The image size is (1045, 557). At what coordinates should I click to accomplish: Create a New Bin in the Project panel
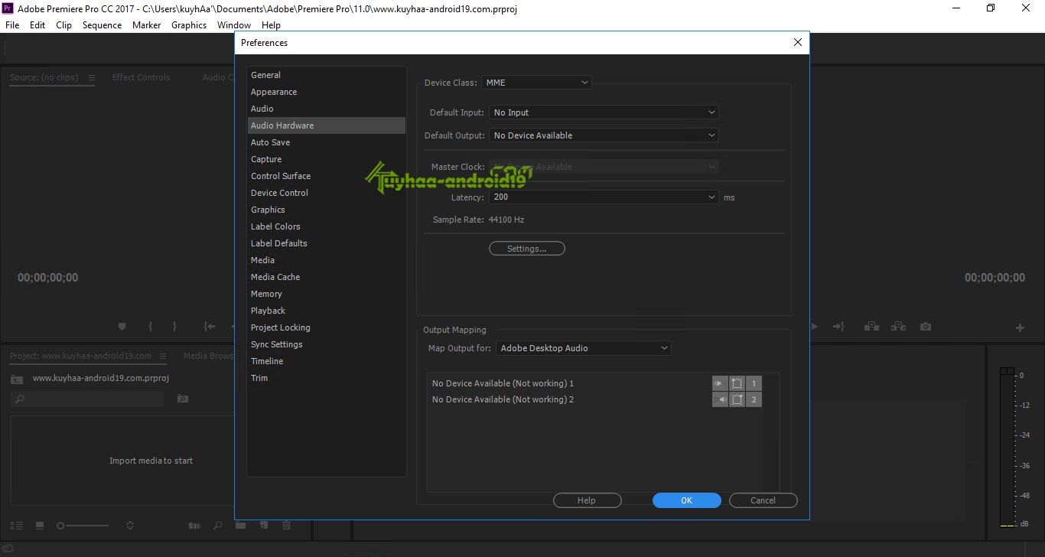click(241, 526)
